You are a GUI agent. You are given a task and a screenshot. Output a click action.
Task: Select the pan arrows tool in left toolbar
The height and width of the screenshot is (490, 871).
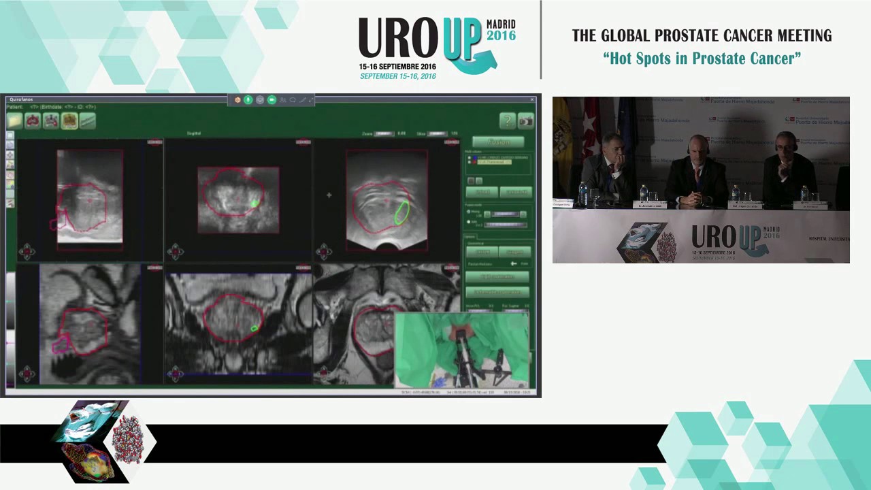[x=10, y=154]
